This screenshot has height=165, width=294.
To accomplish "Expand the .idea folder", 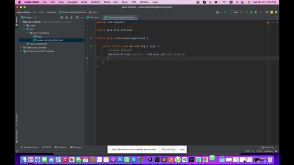I will tap(24, 26).
